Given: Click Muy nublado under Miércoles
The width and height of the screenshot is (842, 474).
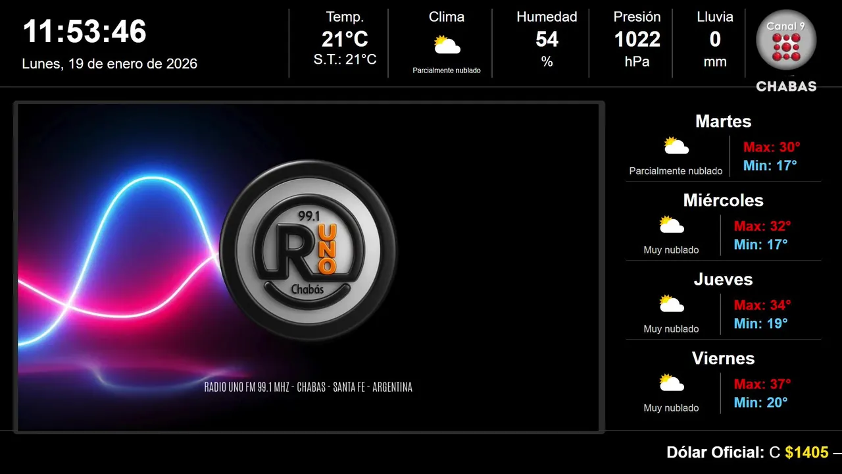Looking at the screenshot, I should (x=671, y=250).
